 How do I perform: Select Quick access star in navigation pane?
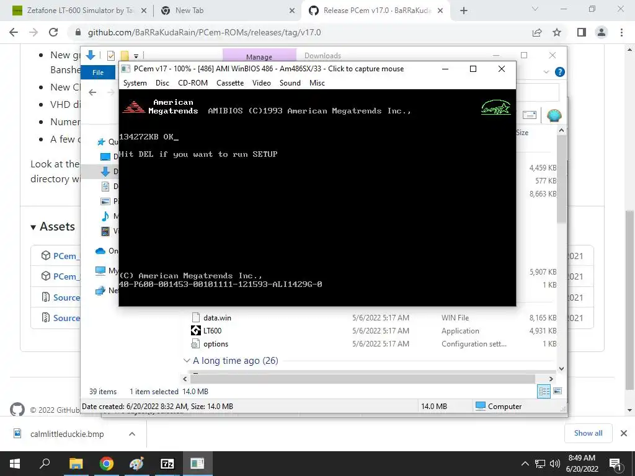click(x=102, y=142)
